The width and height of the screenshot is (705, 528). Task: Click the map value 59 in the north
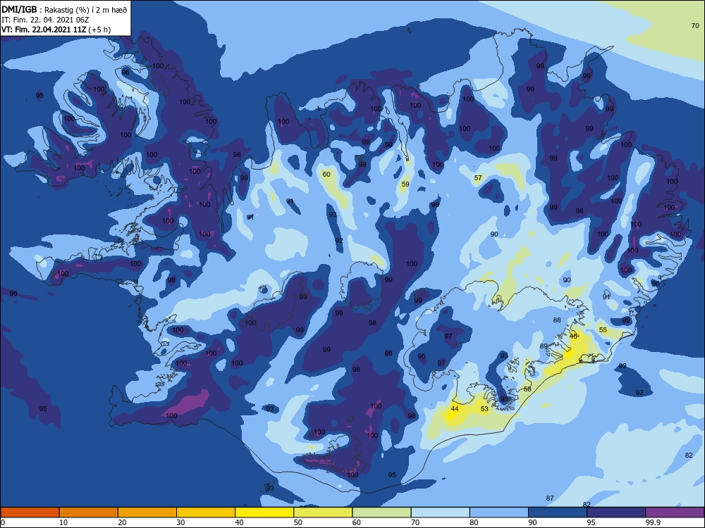point(405,184)
